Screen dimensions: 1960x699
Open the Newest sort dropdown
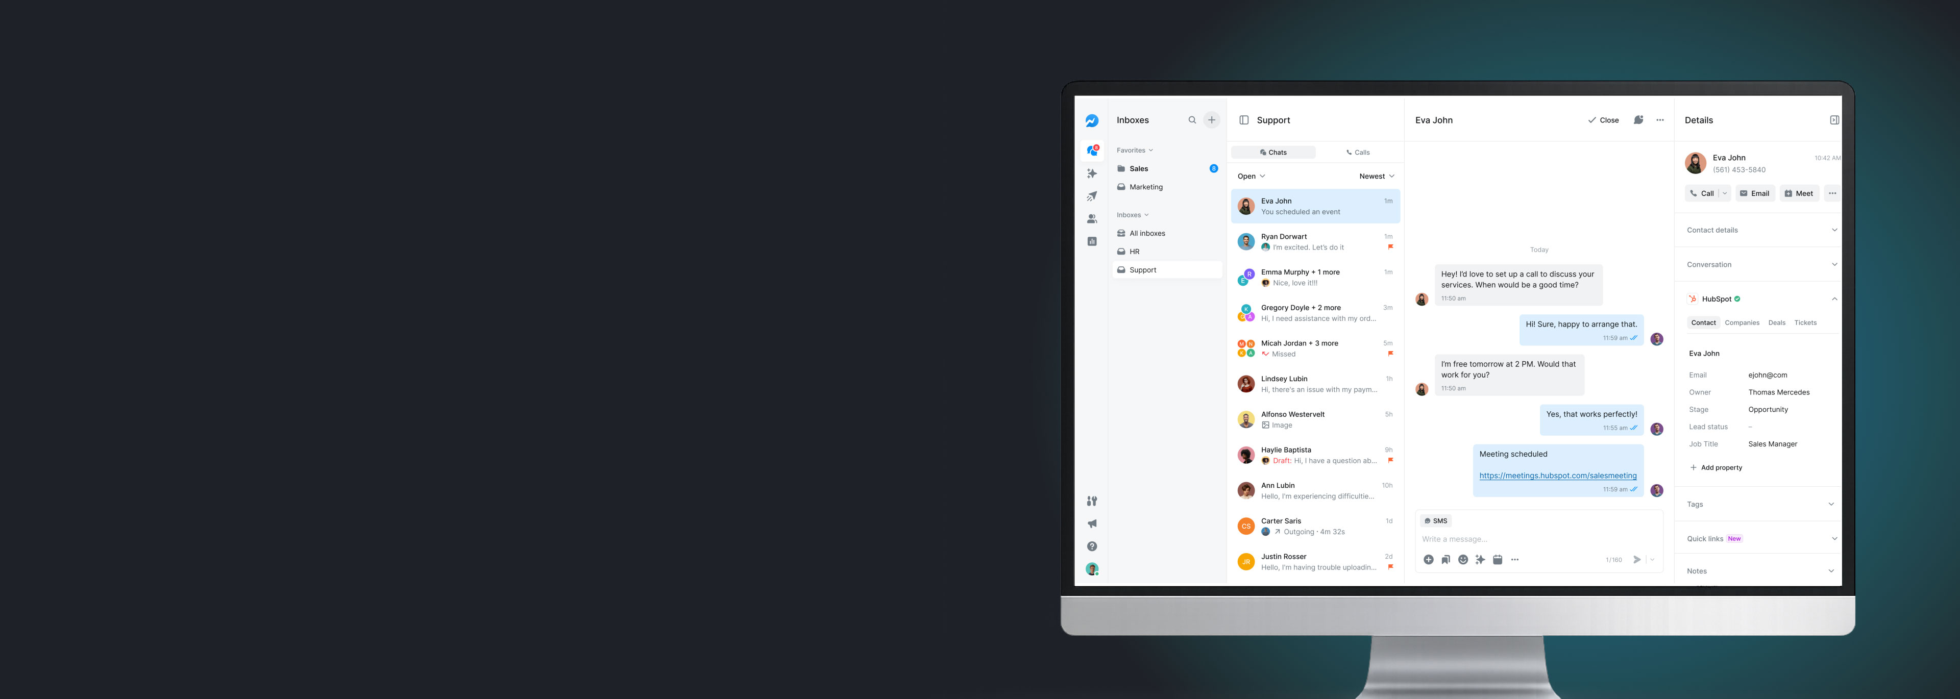point(1377,177)
